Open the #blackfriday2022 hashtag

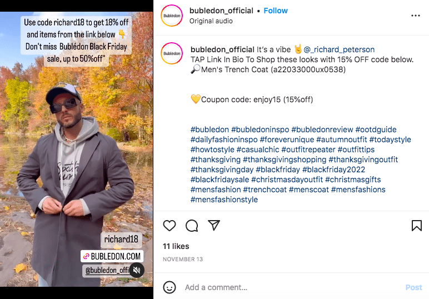click(333, 170)
